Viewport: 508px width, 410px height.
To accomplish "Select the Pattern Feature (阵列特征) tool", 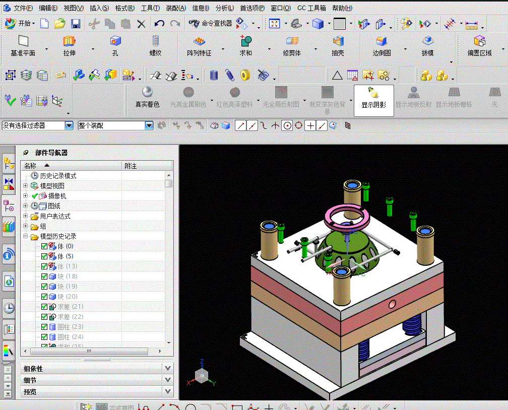I will coord(199,46).
